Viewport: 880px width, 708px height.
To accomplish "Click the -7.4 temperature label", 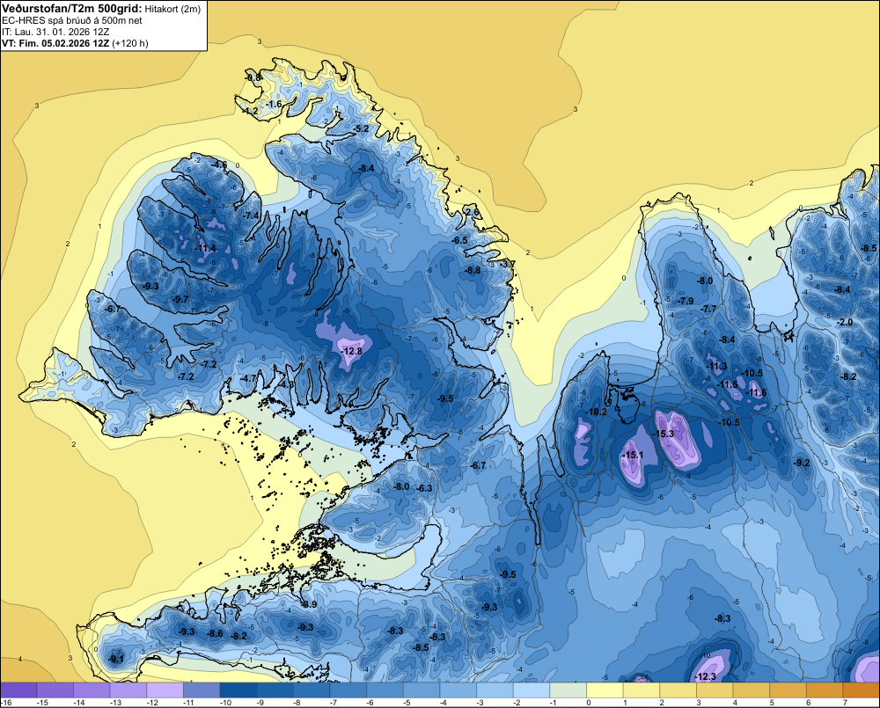I will 250,215.
